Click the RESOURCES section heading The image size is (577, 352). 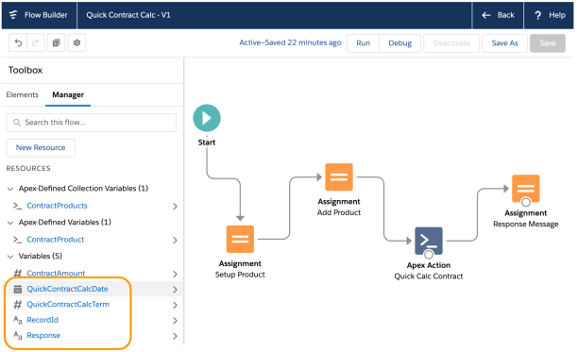28,169
